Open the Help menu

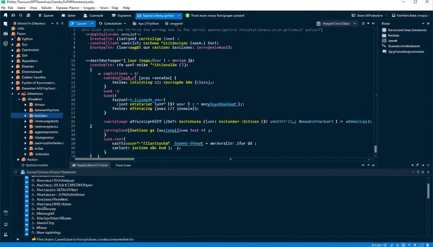[x=126, y=8]
